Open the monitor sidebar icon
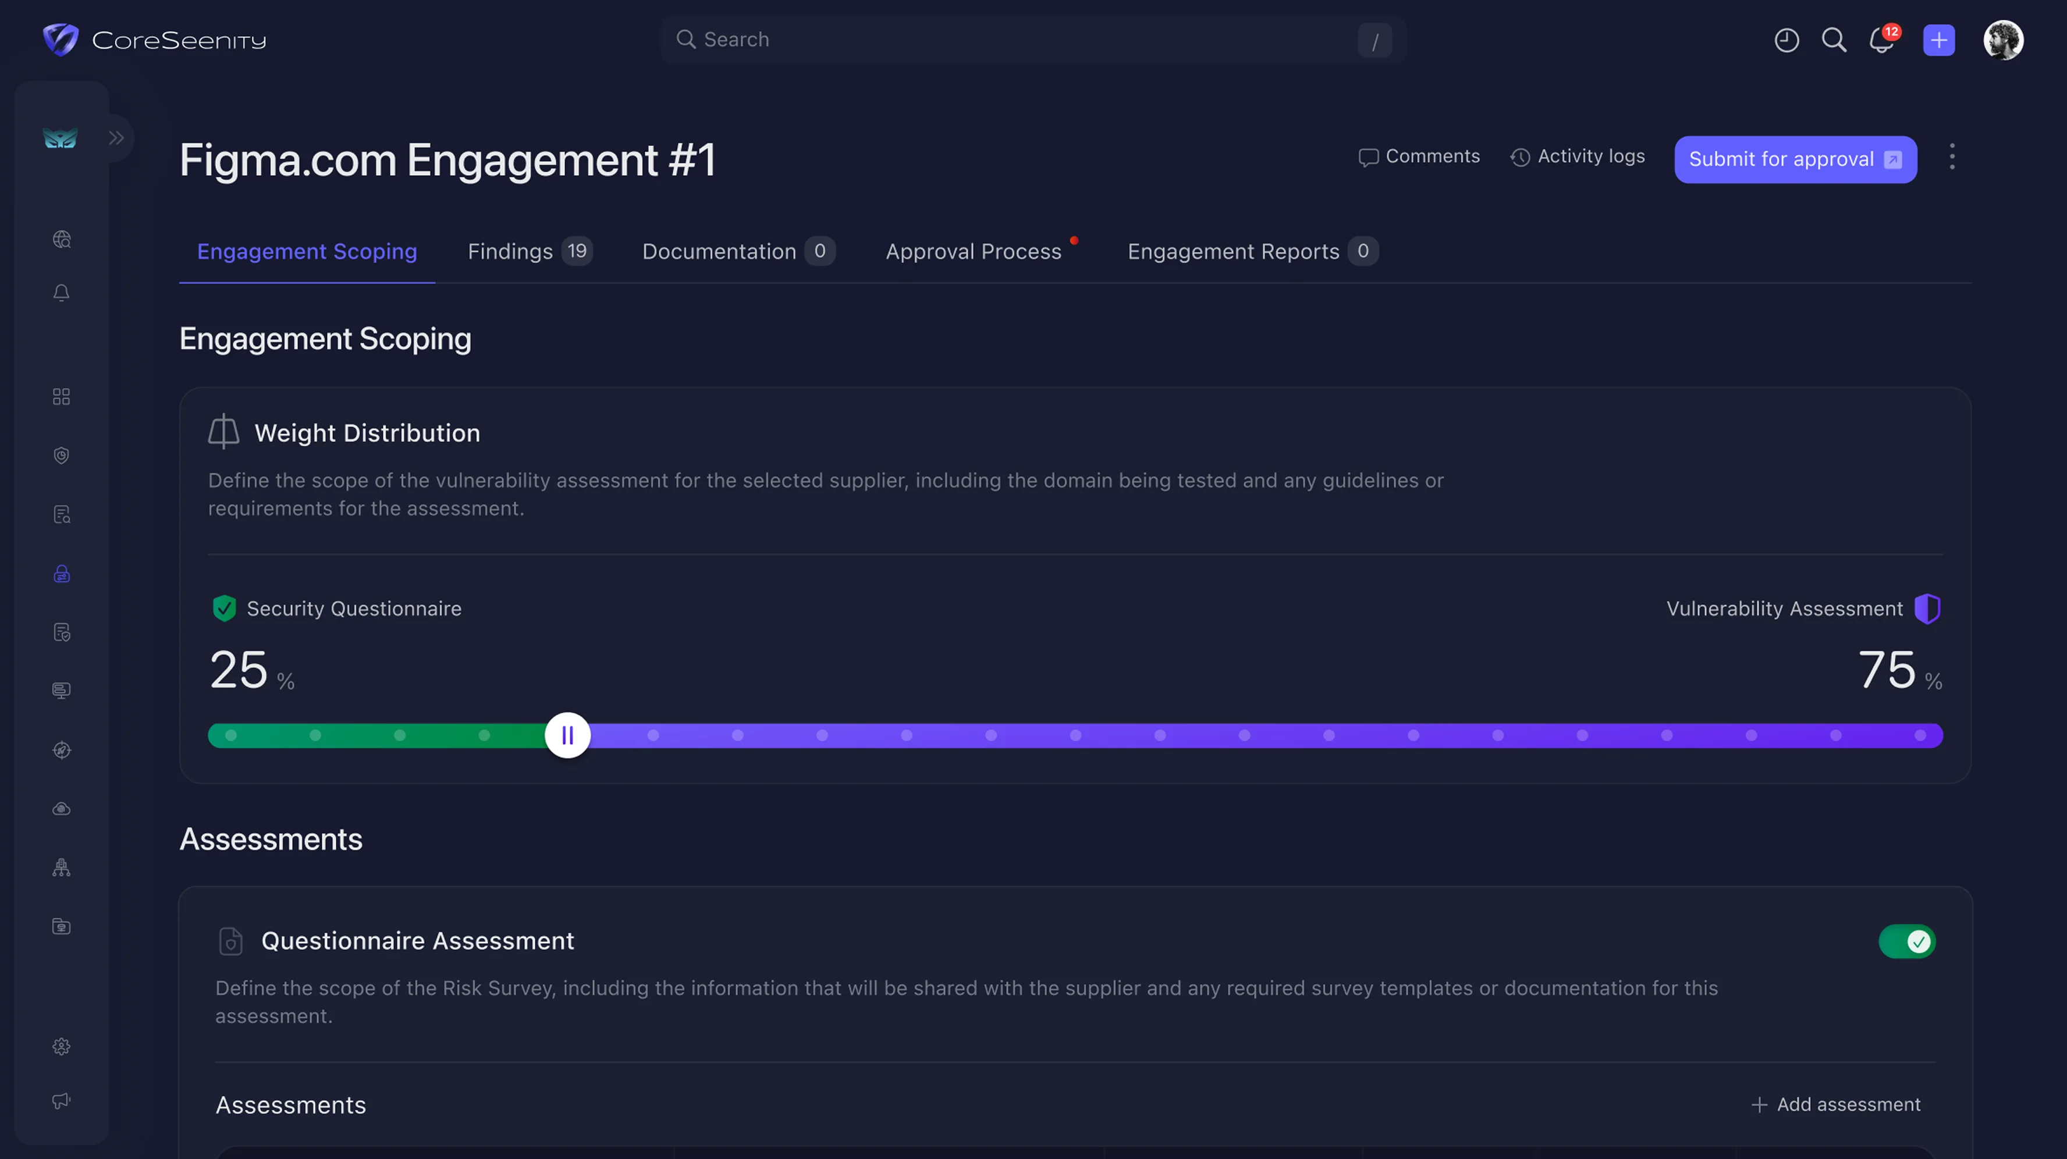 (62, 691)
